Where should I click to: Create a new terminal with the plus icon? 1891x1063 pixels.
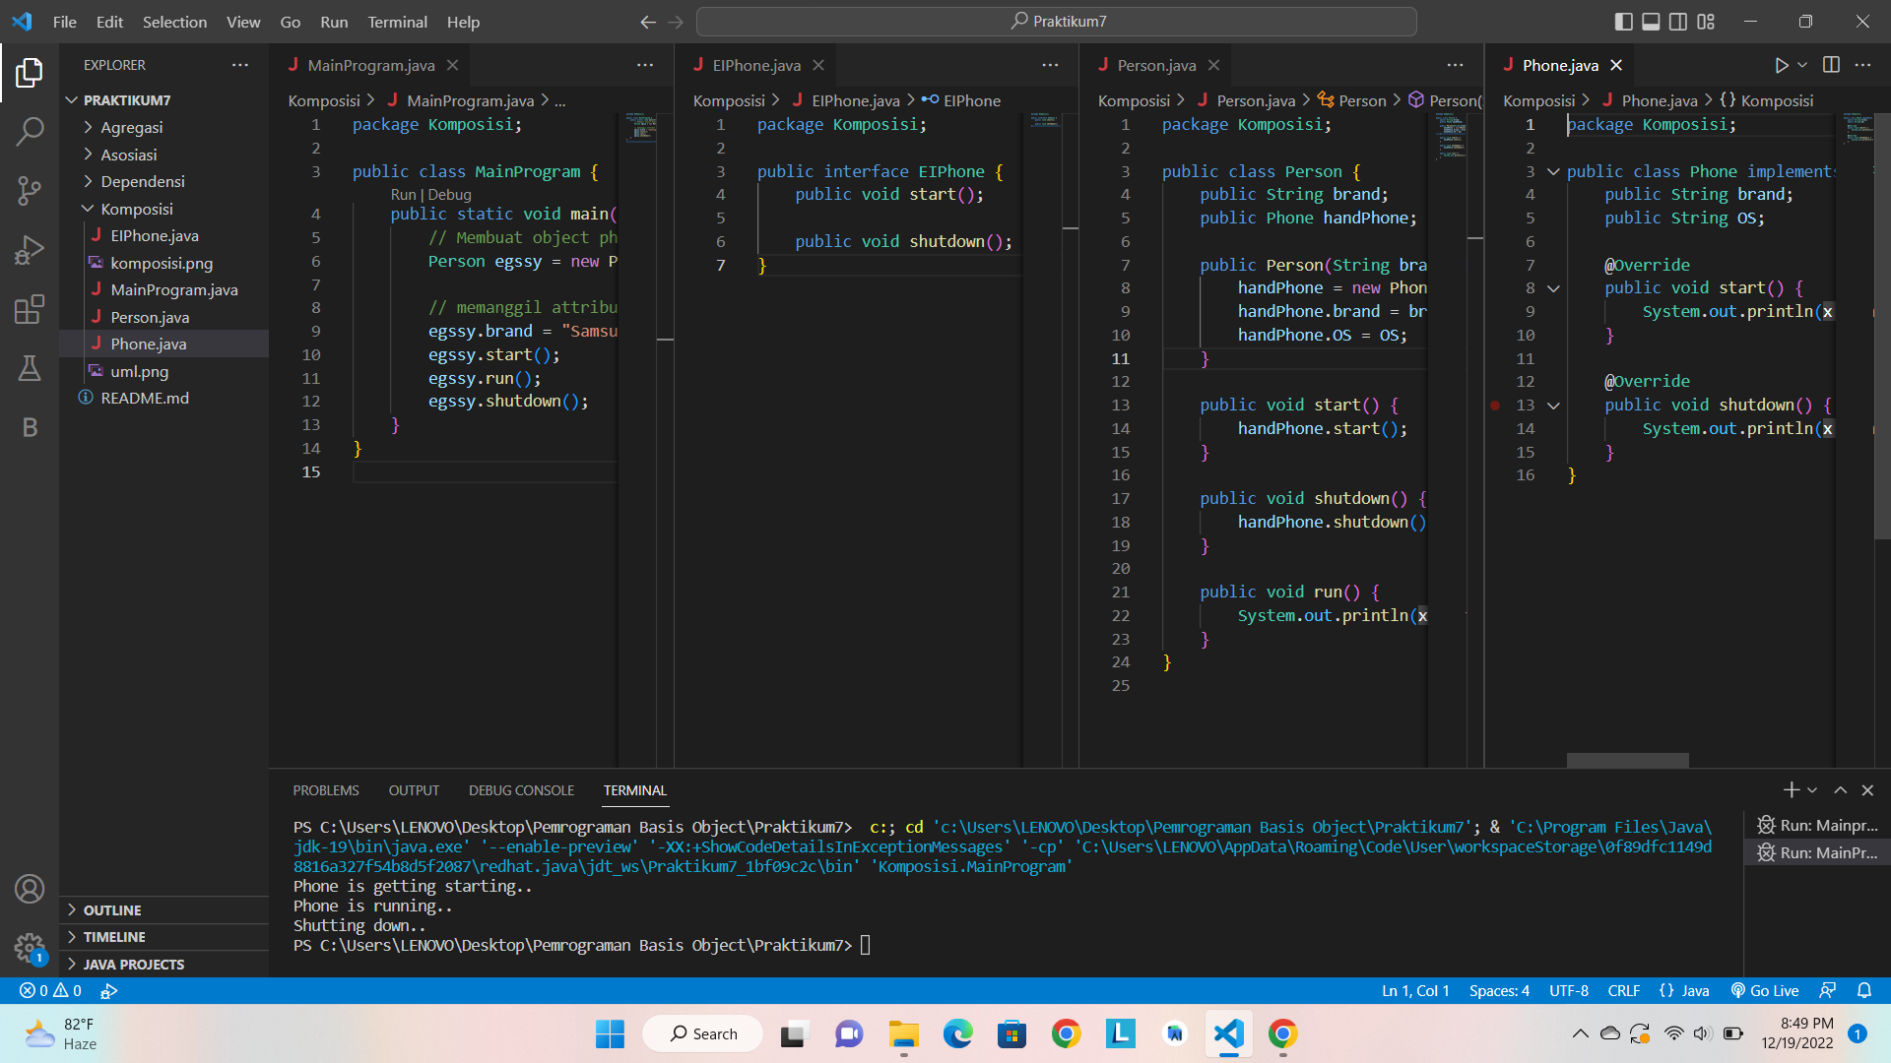(x=1790, y=789)
